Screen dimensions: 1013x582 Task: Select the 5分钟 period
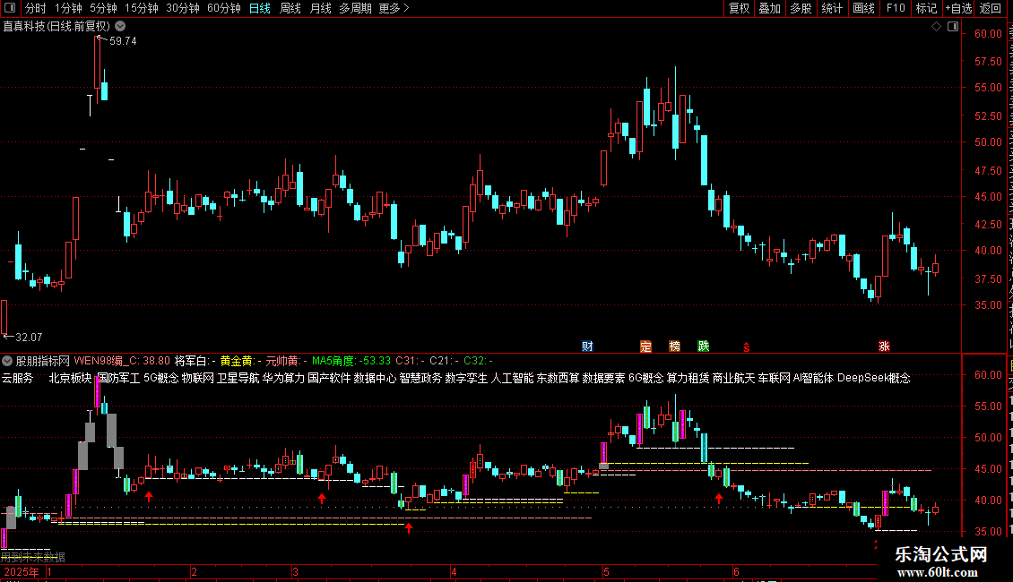[103, 8]
